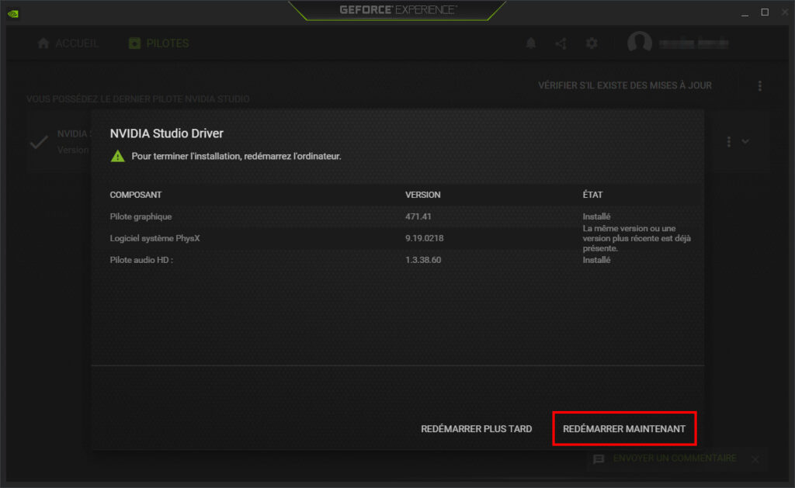This screenshot has height=488, width=795.
Task: Click the VERSION column header
Action: pyautogui.click(x=423, y=195)
